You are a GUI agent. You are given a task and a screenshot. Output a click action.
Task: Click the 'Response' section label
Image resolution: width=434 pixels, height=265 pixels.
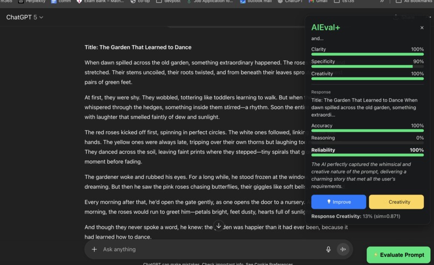coord(321,92)
